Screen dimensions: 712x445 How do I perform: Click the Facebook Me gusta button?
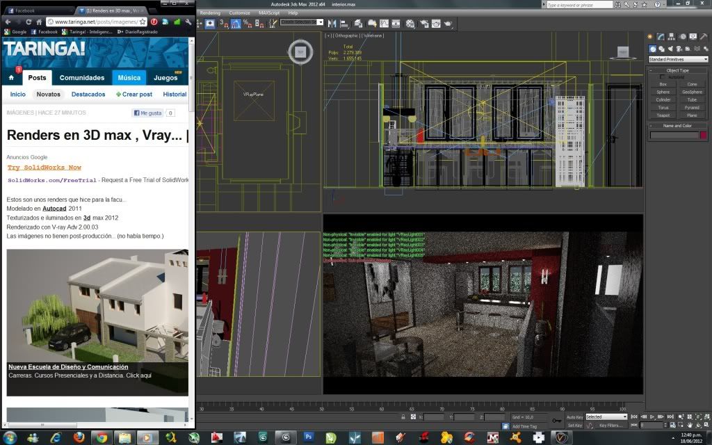pyautogui.click(x=147, y=113)
